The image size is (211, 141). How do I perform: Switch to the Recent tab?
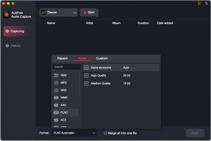click(62, 58)
